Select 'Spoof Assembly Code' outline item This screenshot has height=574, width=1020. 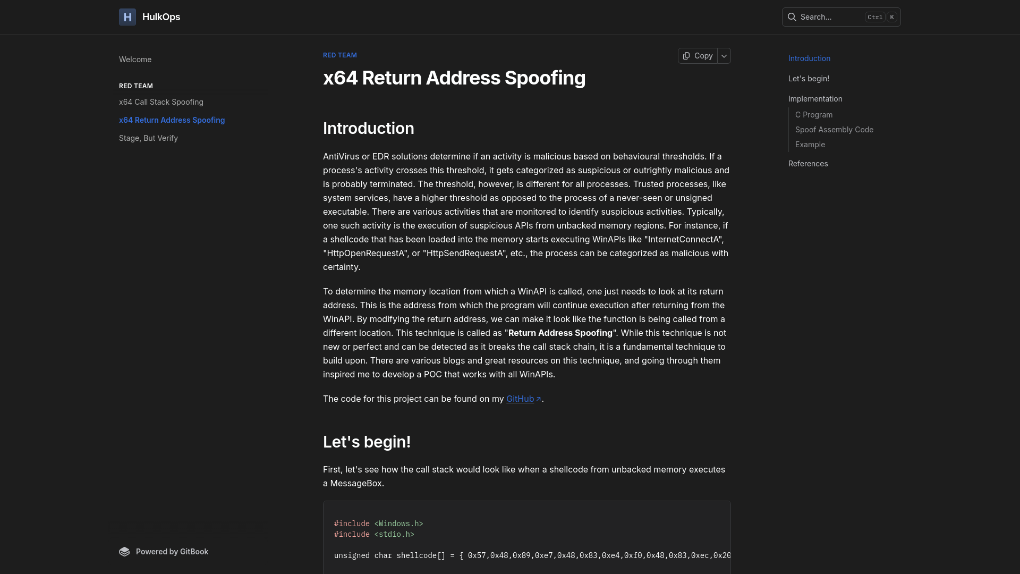pos(834,130)
